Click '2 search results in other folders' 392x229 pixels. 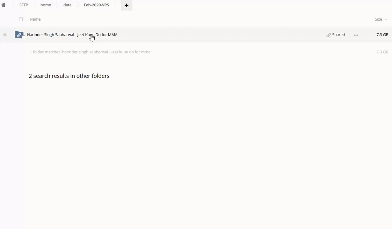pos(69,76)
